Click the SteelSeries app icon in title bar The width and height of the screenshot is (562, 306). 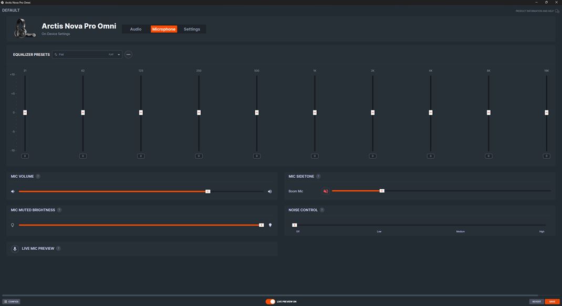[x=2, y=2]
